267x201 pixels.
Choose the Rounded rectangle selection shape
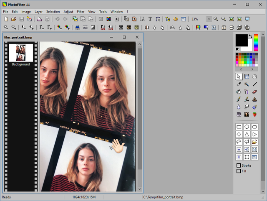pyautogui.click(x=254, y=127)
